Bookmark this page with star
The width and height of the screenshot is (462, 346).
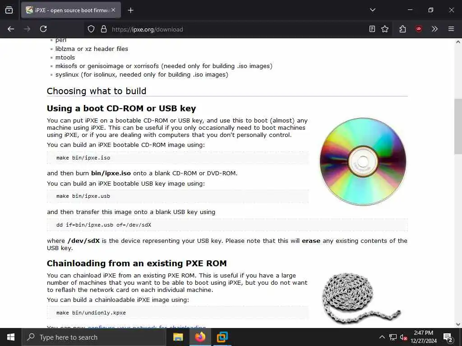click(x=385, y=29)
